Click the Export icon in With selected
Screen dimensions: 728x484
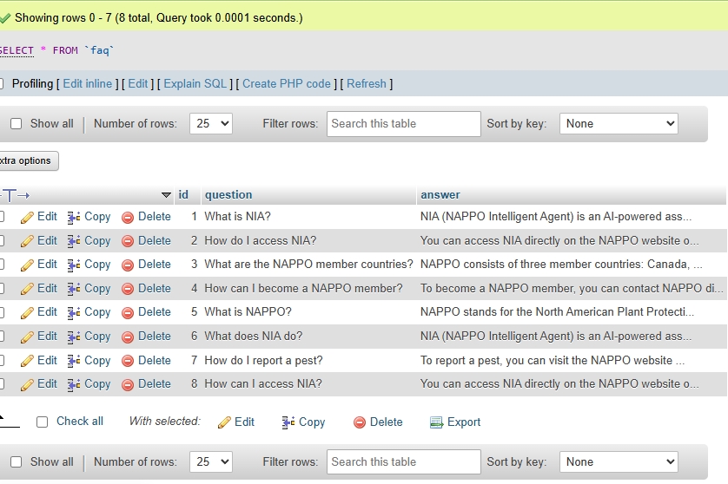click(x=436, y=422)
